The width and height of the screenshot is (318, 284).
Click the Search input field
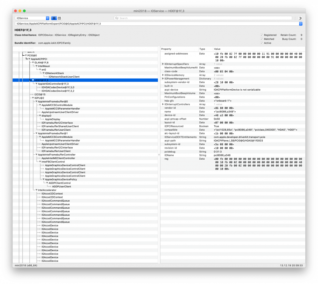203,18
